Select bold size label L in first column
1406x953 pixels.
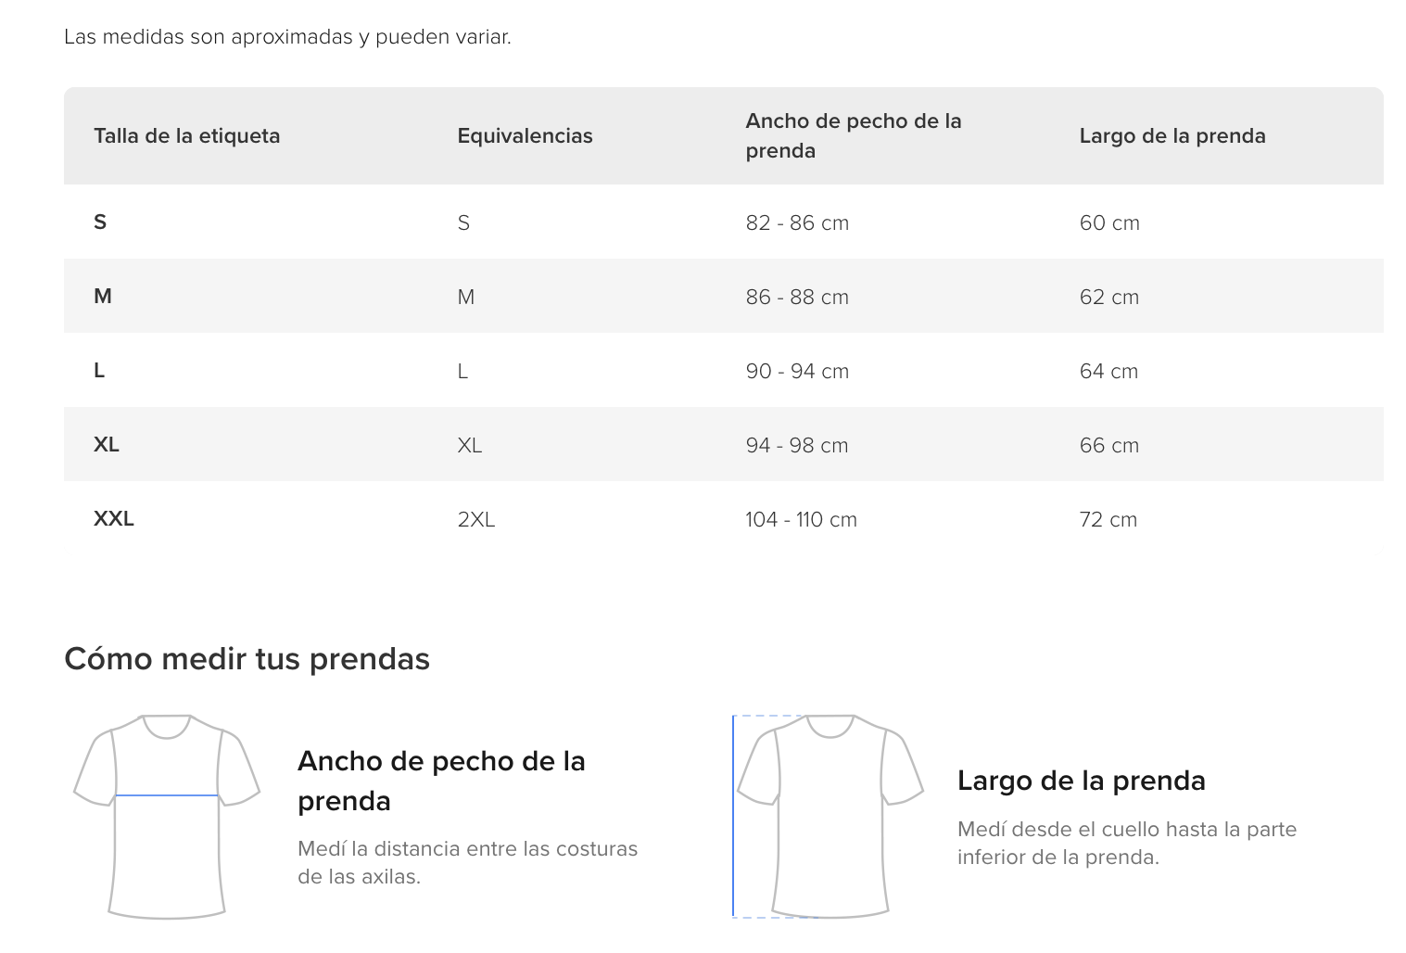(99, 371)
